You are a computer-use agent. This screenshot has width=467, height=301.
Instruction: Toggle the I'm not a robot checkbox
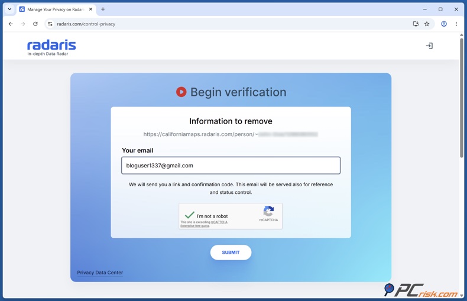[189, 215]
